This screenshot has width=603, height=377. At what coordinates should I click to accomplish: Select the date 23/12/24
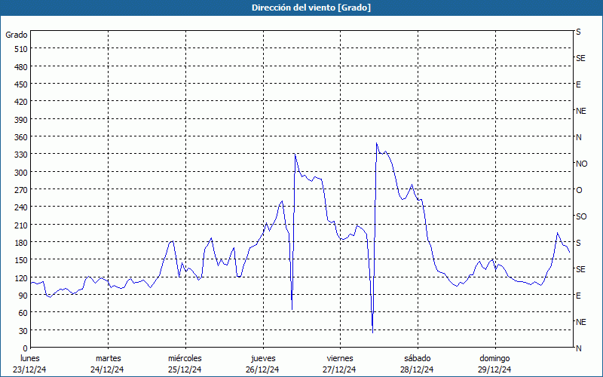(29, 369)
